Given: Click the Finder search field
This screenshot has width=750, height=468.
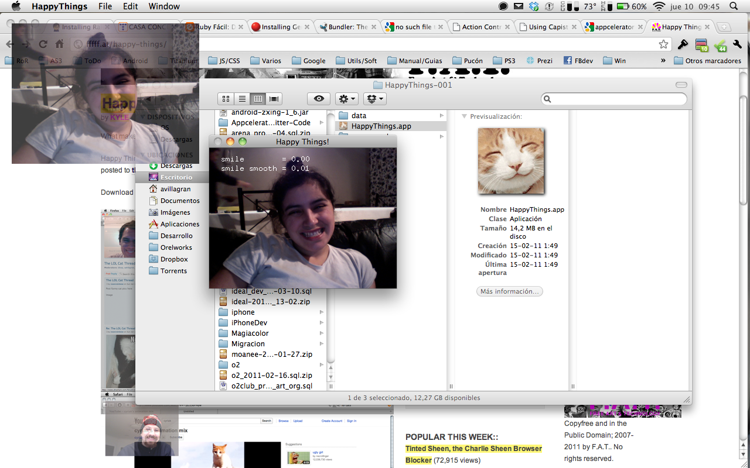Looking at the screenshot, I should click(x=613, y=99).
